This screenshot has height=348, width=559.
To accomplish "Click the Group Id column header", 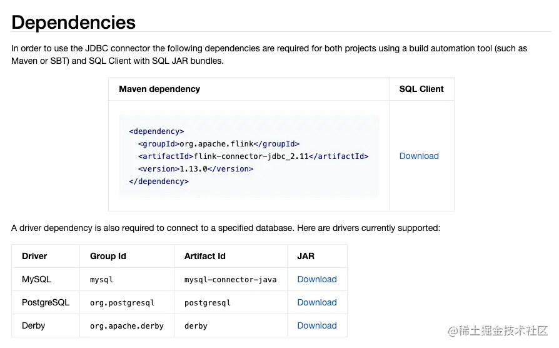I will (108, 256).
